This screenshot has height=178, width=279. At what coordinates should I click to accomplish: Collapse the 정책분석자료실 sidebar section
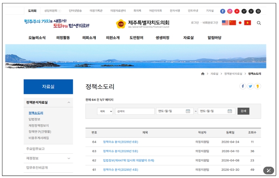(x=68, y=102)
